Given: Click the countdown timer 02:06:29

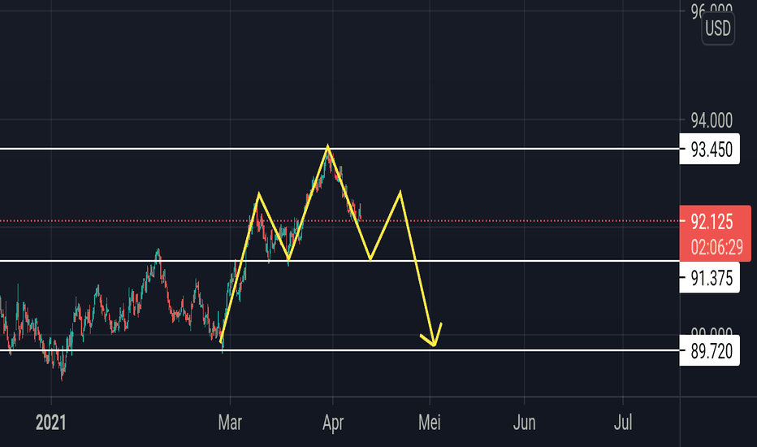Looking at the screenshot, I should coord(716,247).
